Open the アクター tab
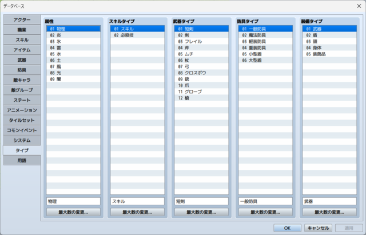Screen dimensions: 366x235 [22, 20]
